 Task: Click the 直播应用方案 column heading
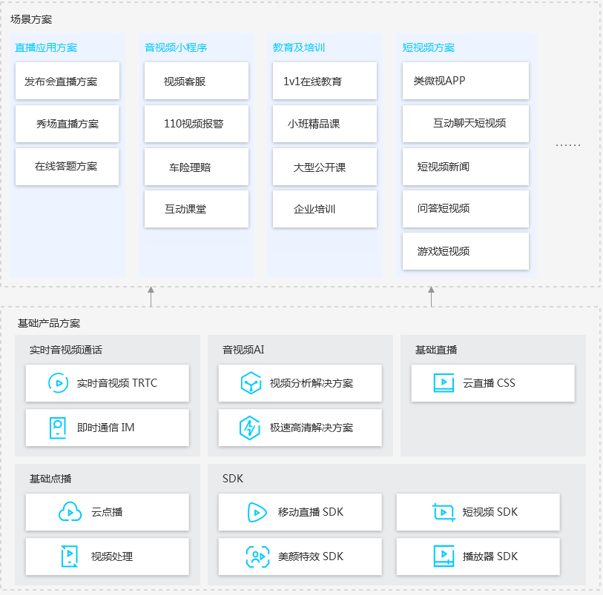click(46, 47)
